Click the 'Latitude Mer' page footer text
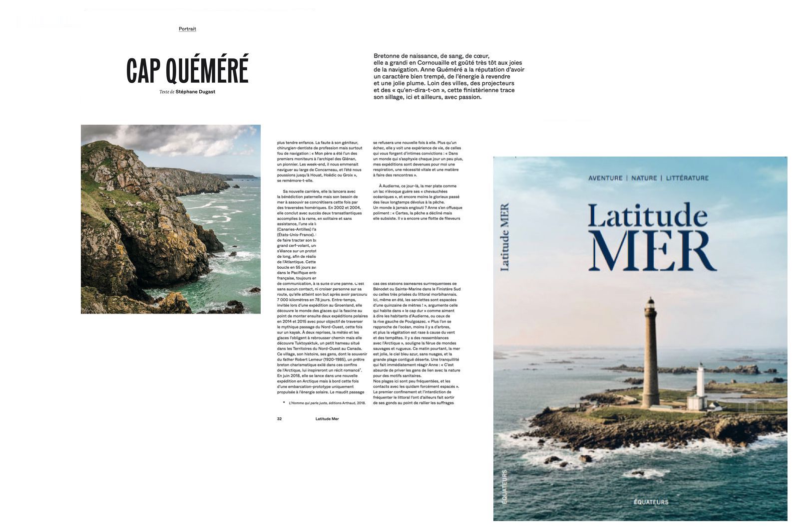Screen dimensions: 799x532 pos(327,419)
